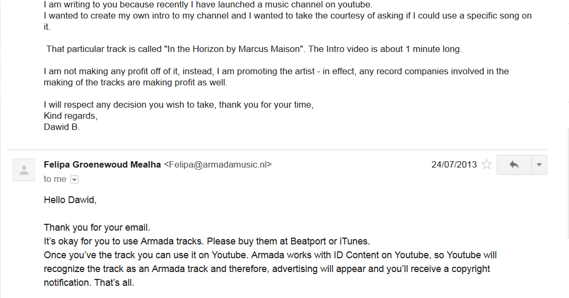Image resolution: width=569 pixels, height=298 pixels.
Task: Click the Reply arrow button
Action: 514,165
